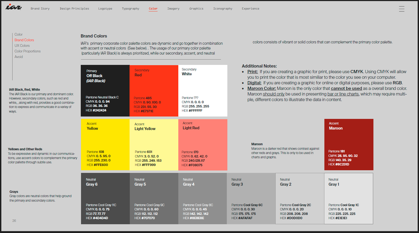Open the Brand Story tab
Viewport: 419px width, 233px height.
point(40,9)
